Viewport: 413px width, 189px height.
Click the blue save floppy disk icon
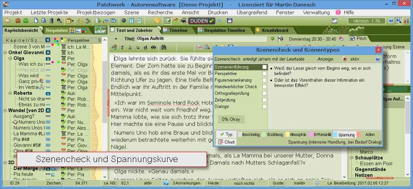[x=229, y=21]
